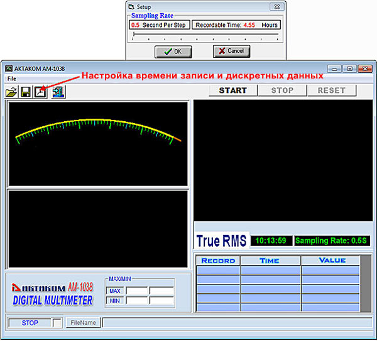Click the START button

tap(233, 90)
